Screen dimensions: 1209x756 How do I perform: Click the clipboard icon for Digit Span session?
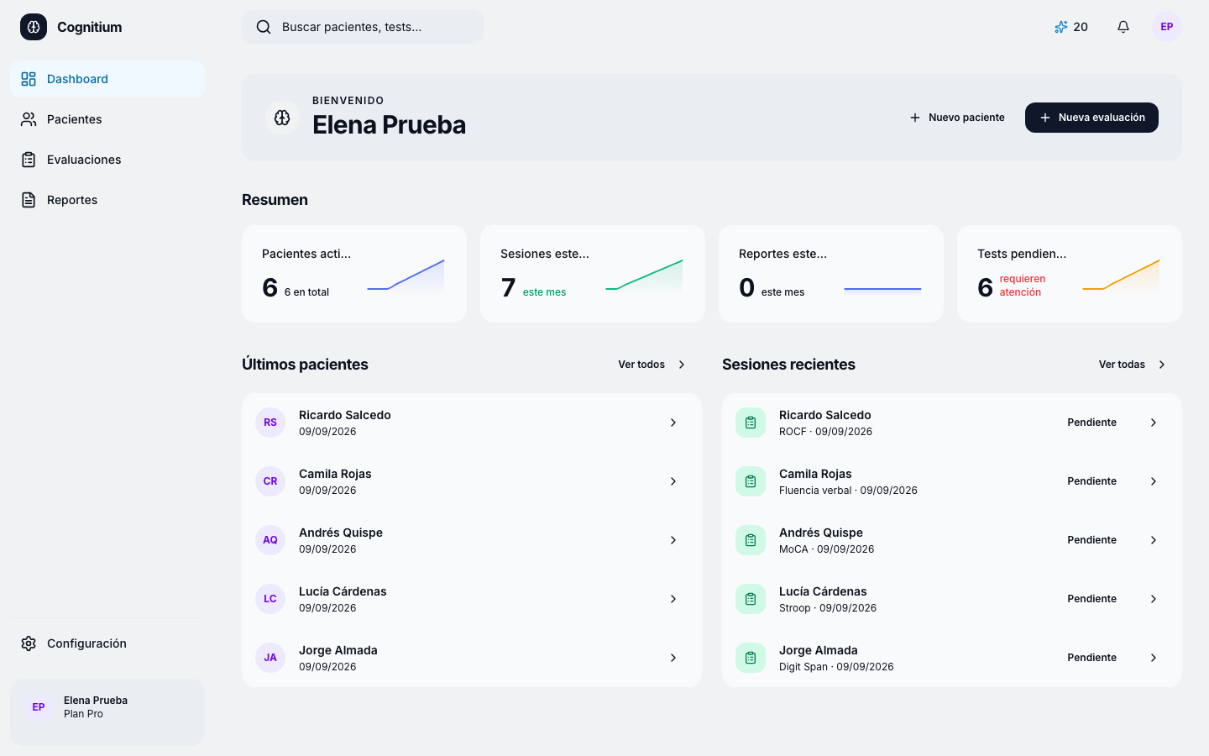(751, 658)
